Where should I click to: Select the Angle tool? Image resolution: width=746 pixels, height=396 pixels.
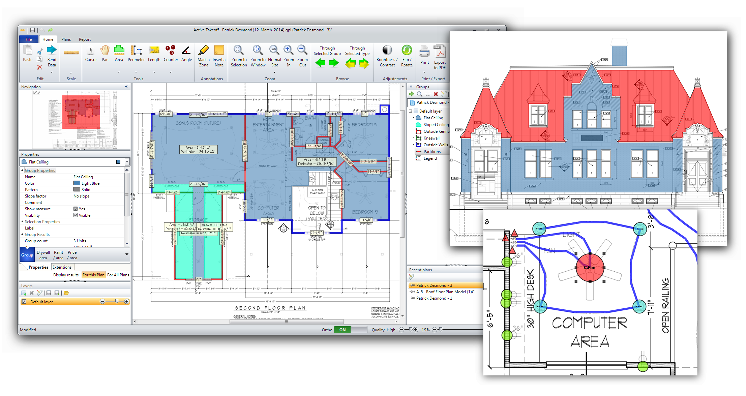(186, 51)
